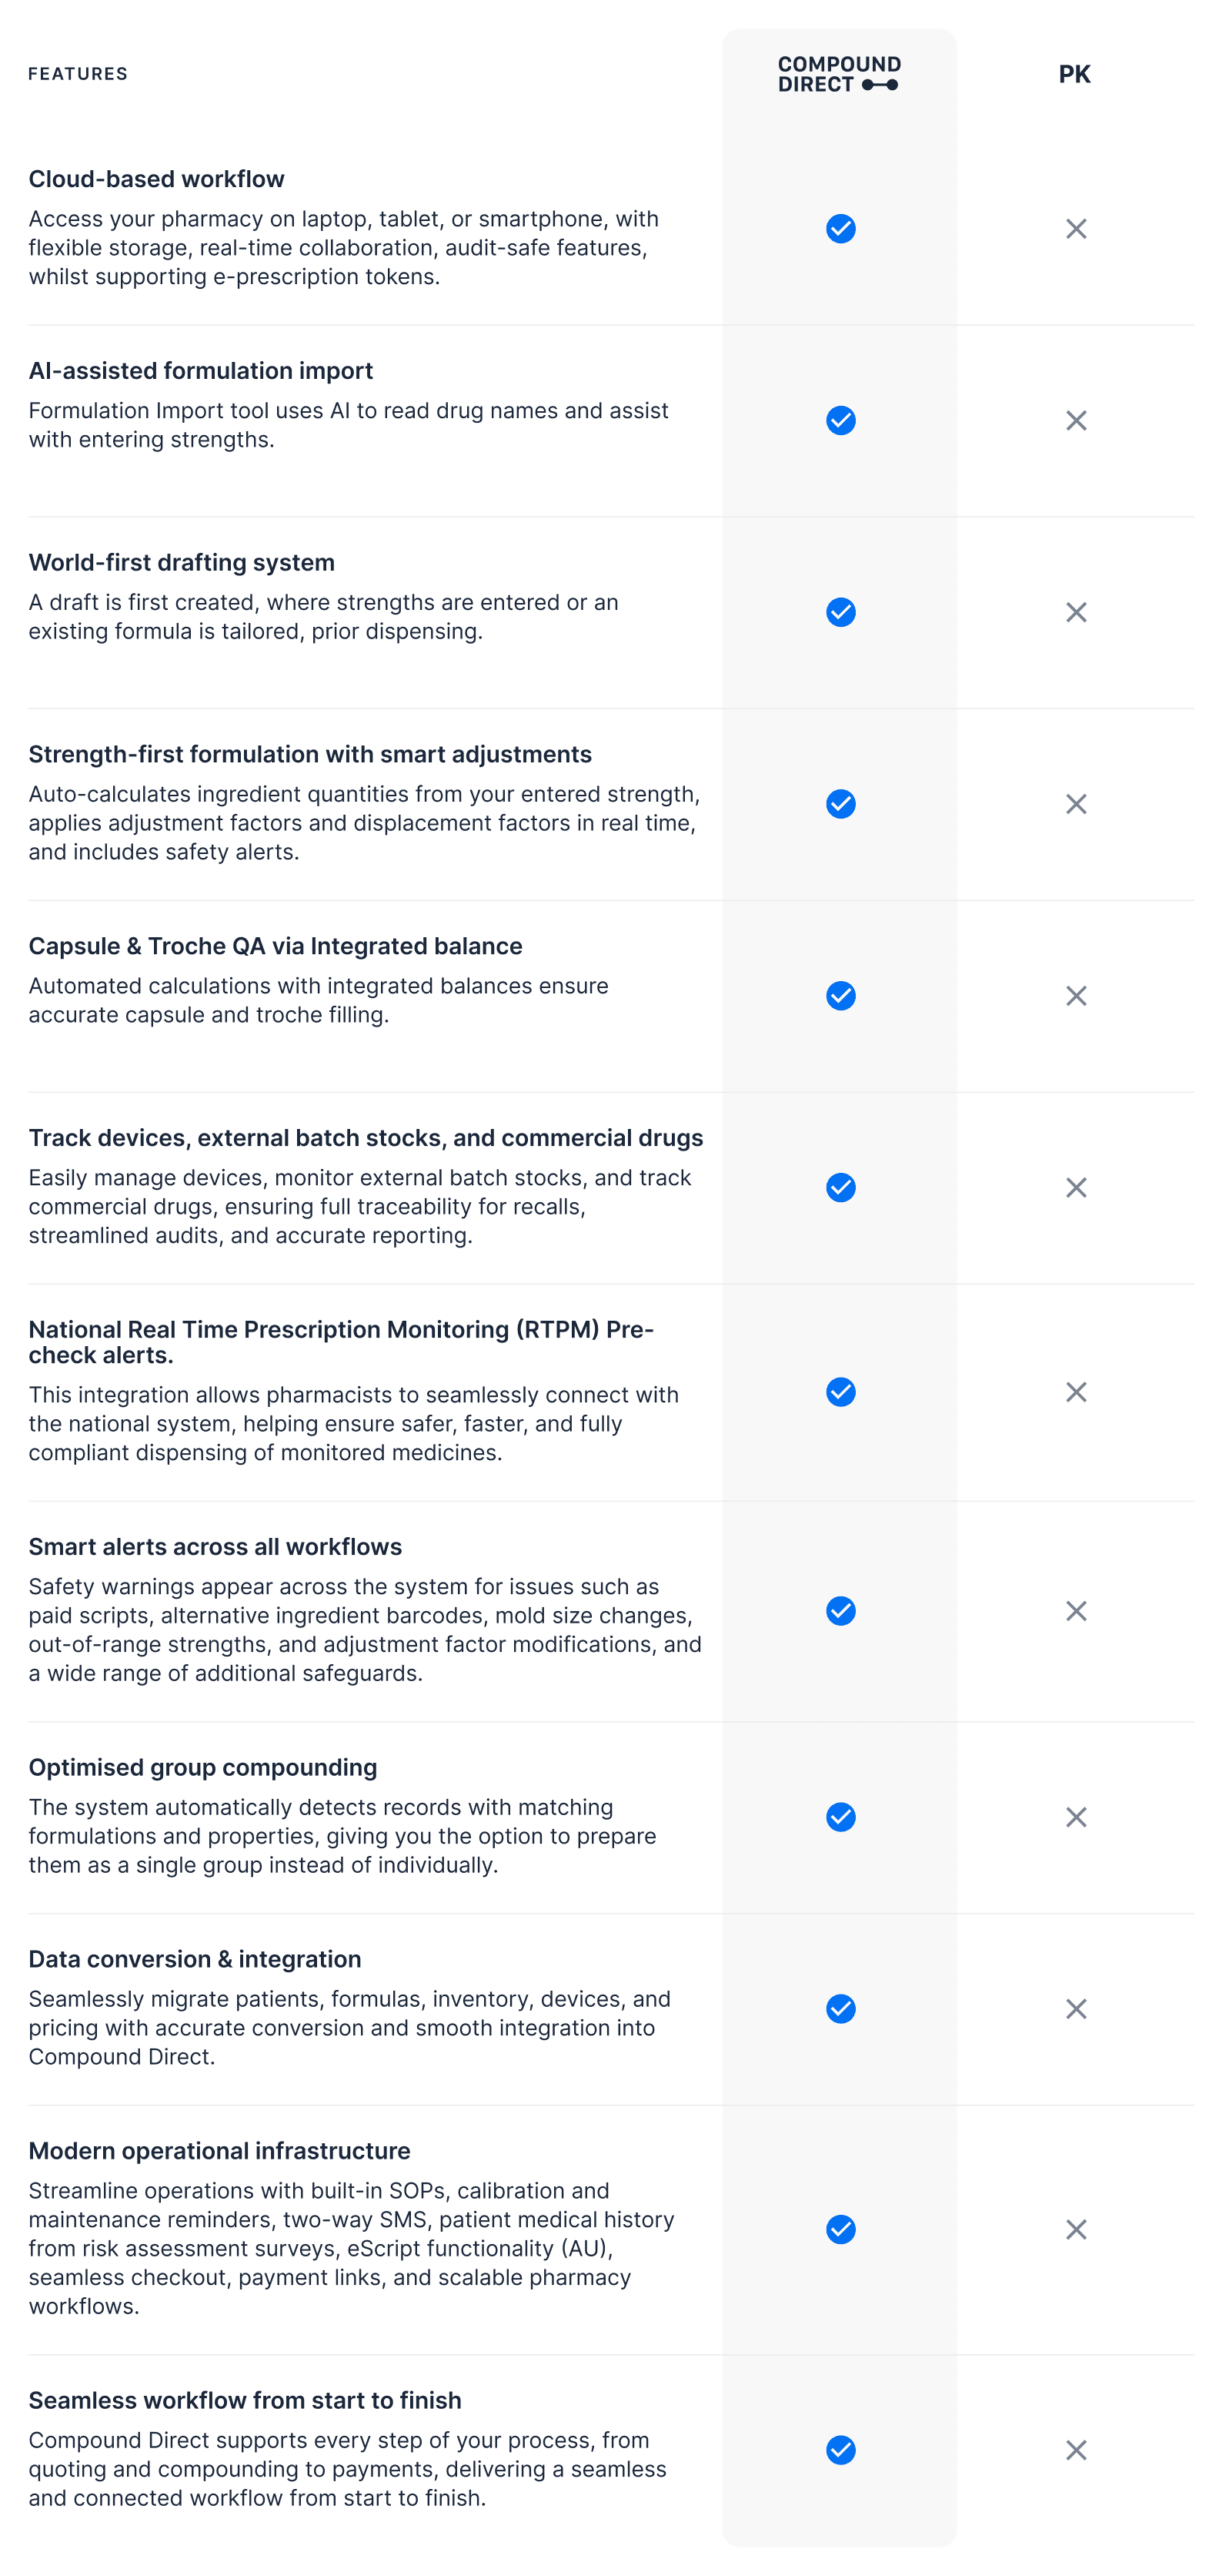Screen dimensions: 1209x2576
Task: Click blue checkmark for World-first drafting system
Action: click(x=840, y=612)
